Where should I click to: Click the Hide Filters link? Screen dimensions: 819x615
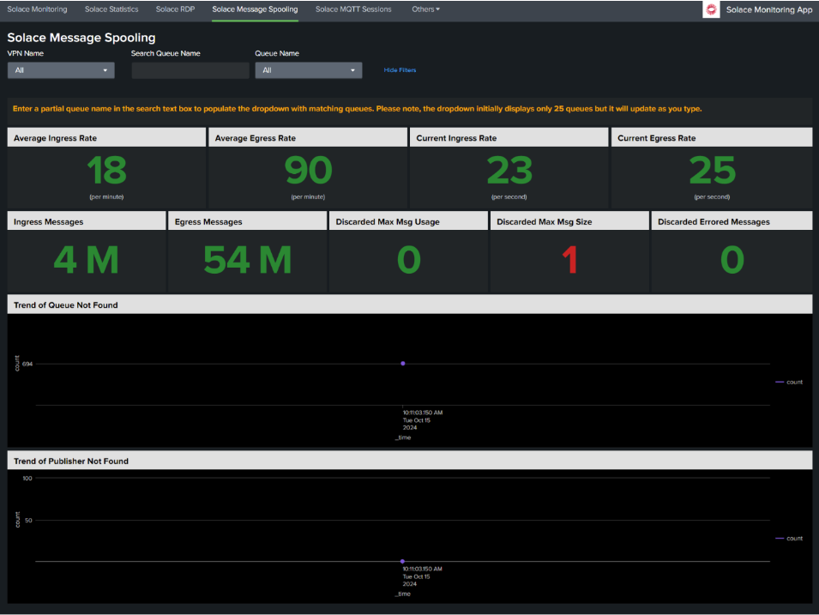[x=400, y=70]
